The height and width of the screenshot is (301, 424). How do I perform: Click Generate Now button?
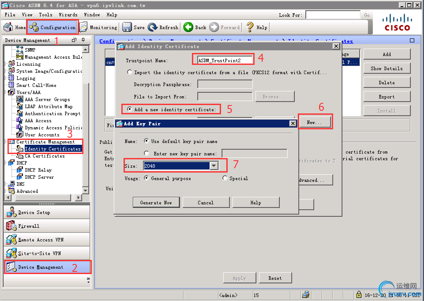pyautogui.click(x=156, y=203)
